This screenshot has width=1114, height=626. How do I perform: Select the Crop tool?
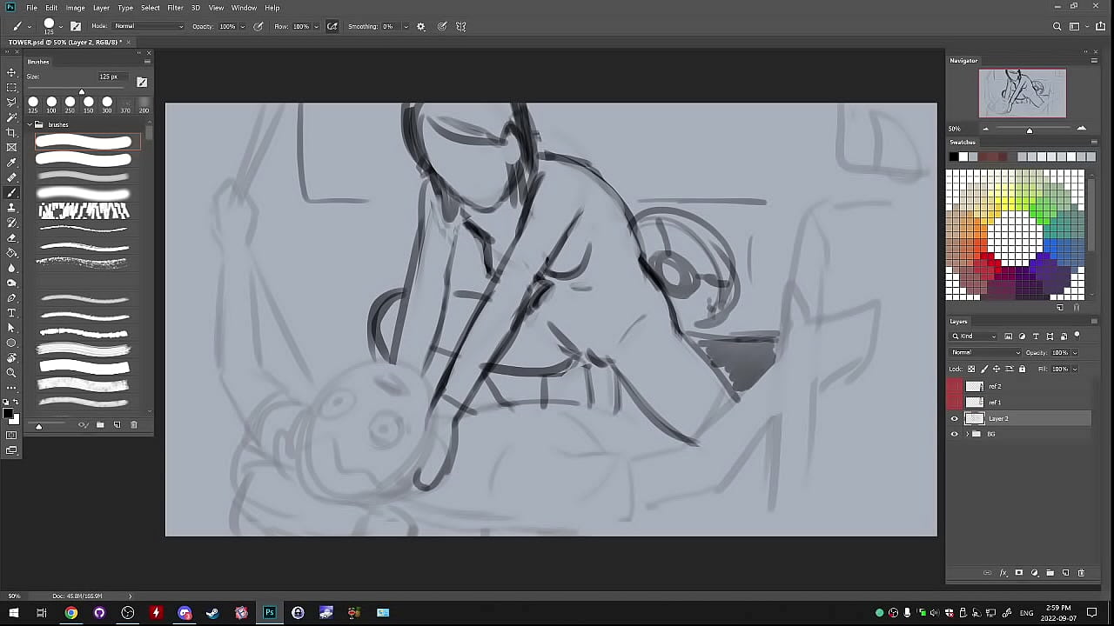coord(11,132)
